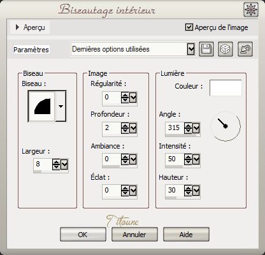Increase the Angle spinner value
This screenshot has width=265, height=255.
[188, 126]
